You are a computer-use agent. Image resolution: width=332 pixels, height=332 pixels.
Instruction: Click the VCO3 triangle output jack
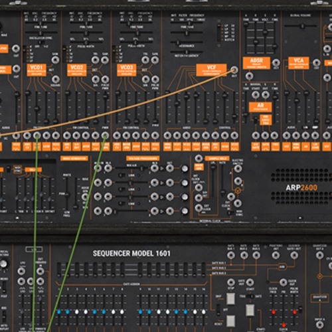(145, 60)
